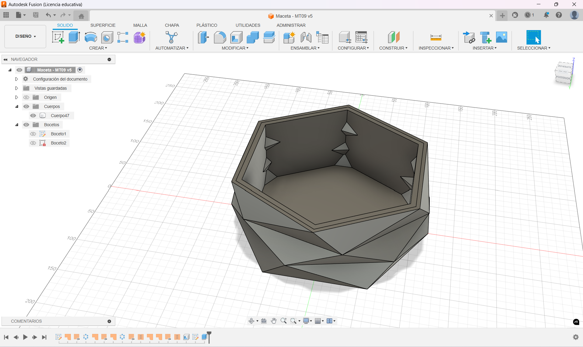This screenshot has height=347, width=583.
Task: Select the Offset Plane construct tool
Action: point(394,37)
